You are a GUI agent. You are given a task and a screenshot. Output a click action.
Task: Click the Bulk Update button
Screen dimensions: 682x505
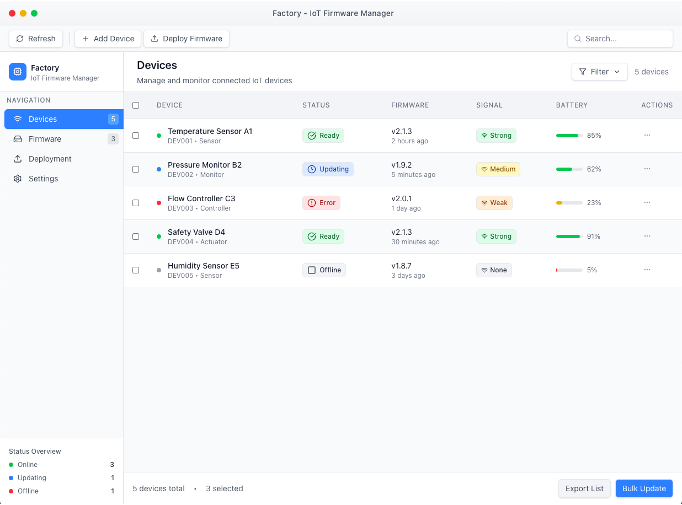tap(644, 488)
